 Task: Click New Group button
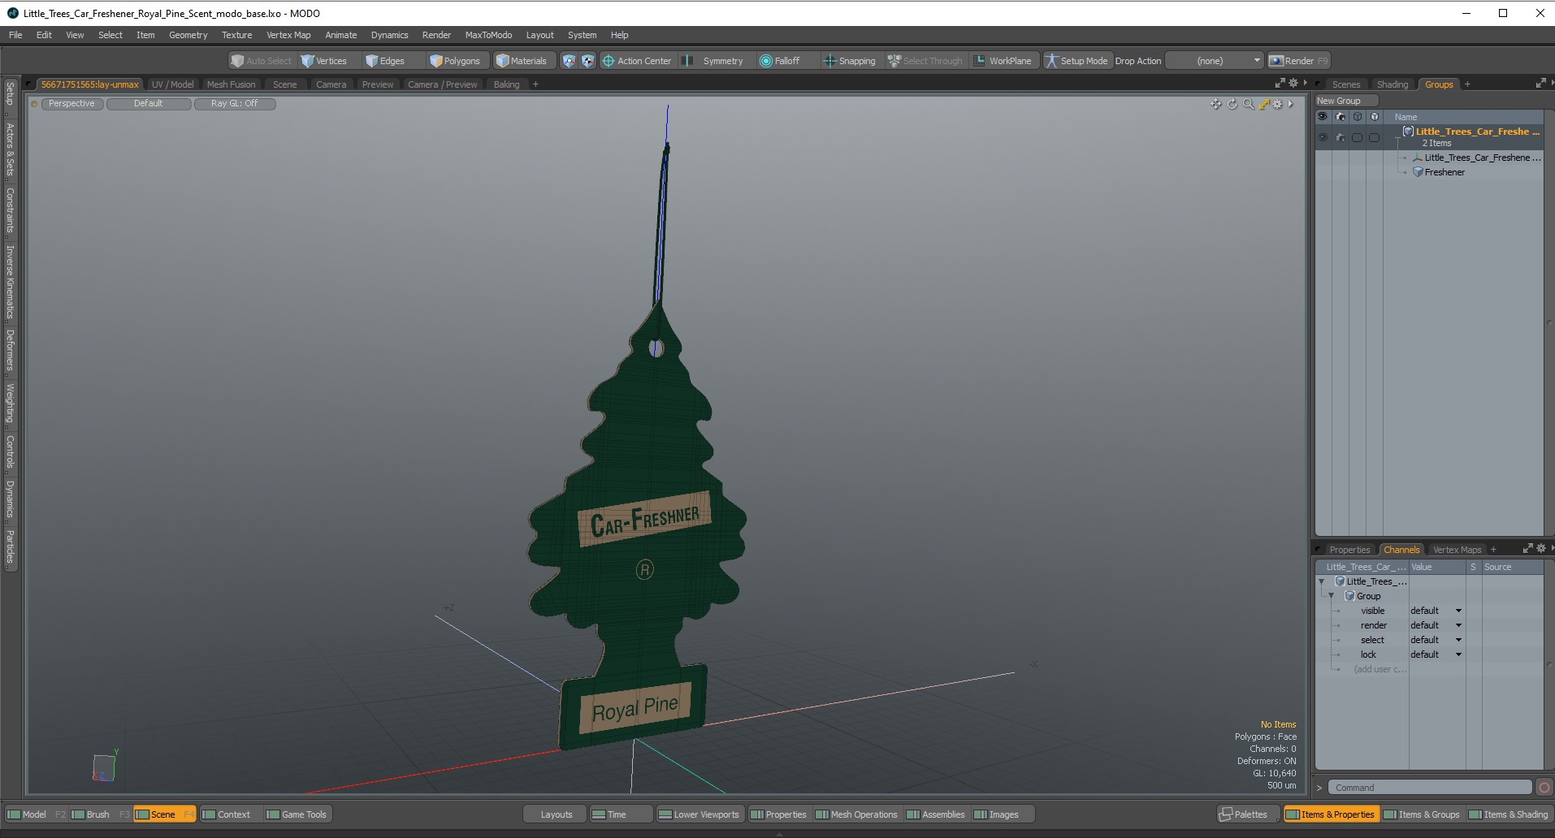(1347, 101)
